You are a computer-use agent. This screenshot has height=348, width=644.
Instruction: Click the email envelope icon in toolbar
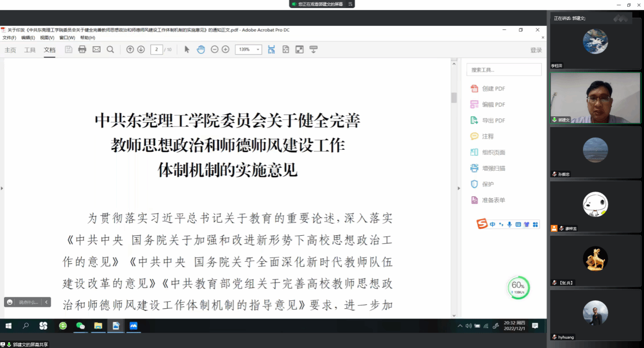coord(96,49)
